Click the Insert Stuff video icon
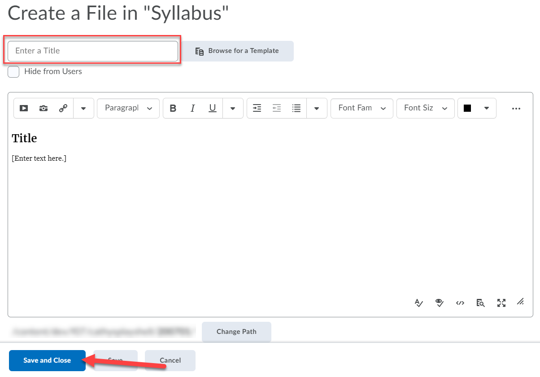 pos(23,108)
